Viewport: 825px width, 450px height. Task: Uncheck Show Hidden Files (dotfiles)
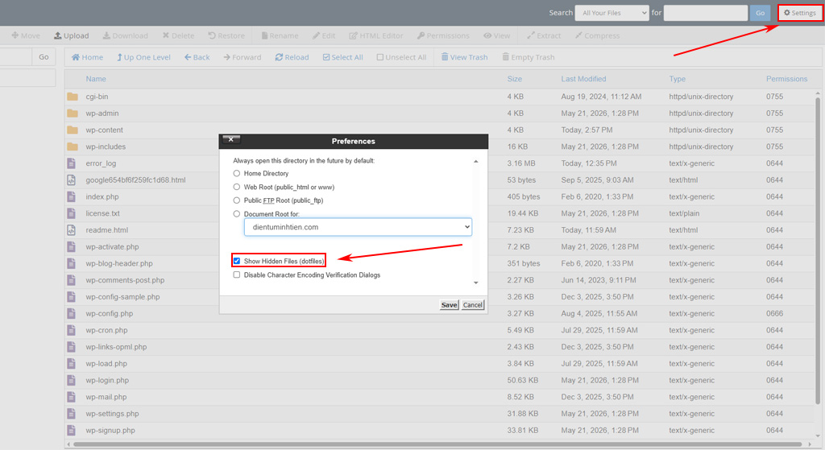pyautogui.click(x=237, y=261)
